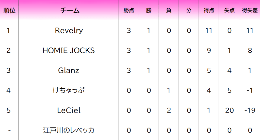Click the けちゃっぷ team name
The image size is (260, 140).
click(x=69, y=90)
